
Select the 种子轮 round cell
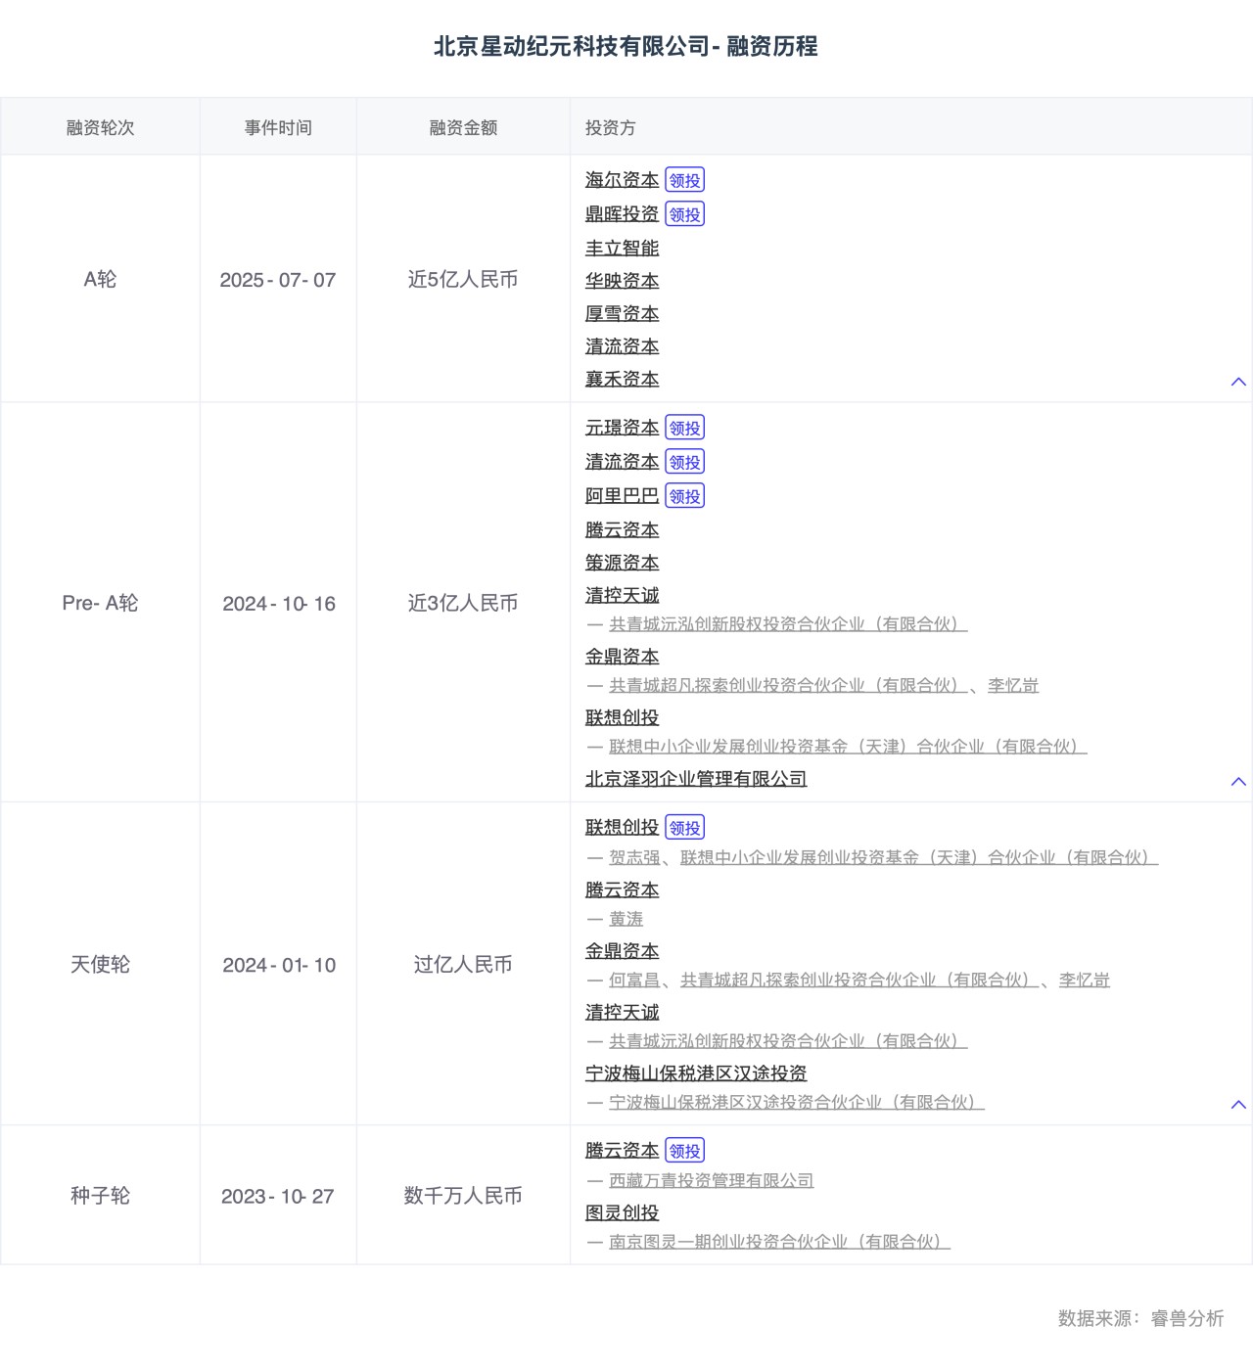pos(100,1196)
